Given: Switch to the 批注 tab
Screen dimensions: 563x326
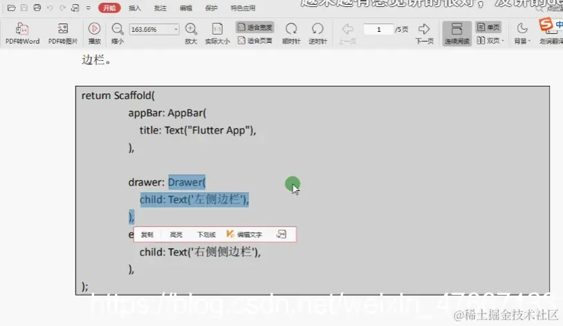Looking at the screenshot, I should click(x=160, y=8).
